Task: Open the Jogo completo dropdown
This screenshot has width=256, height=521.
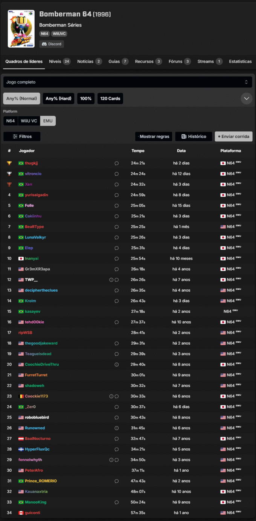Action: pos(128,82)
